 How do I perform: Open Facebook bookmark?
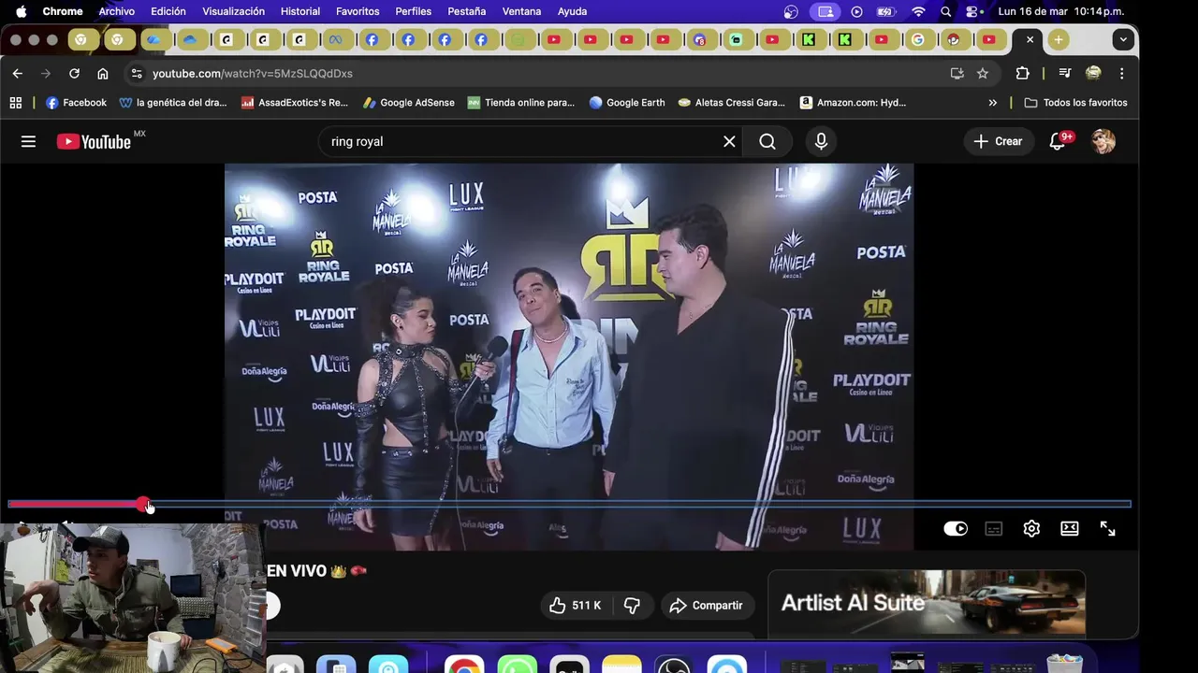tap(76, 103)
